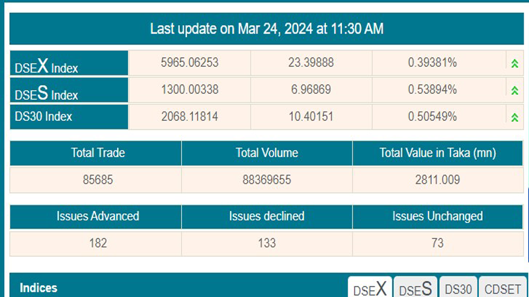
Task: Switch to the DSEX indices tab
Action: (x=370, y=288)
